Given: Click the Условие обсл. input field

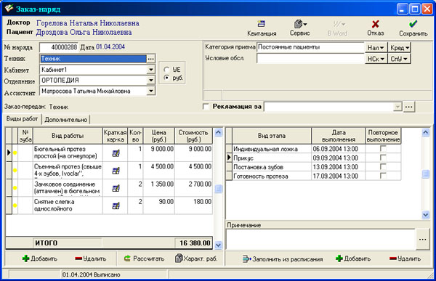Looking at the screenshot, I should tap(310, 59).
